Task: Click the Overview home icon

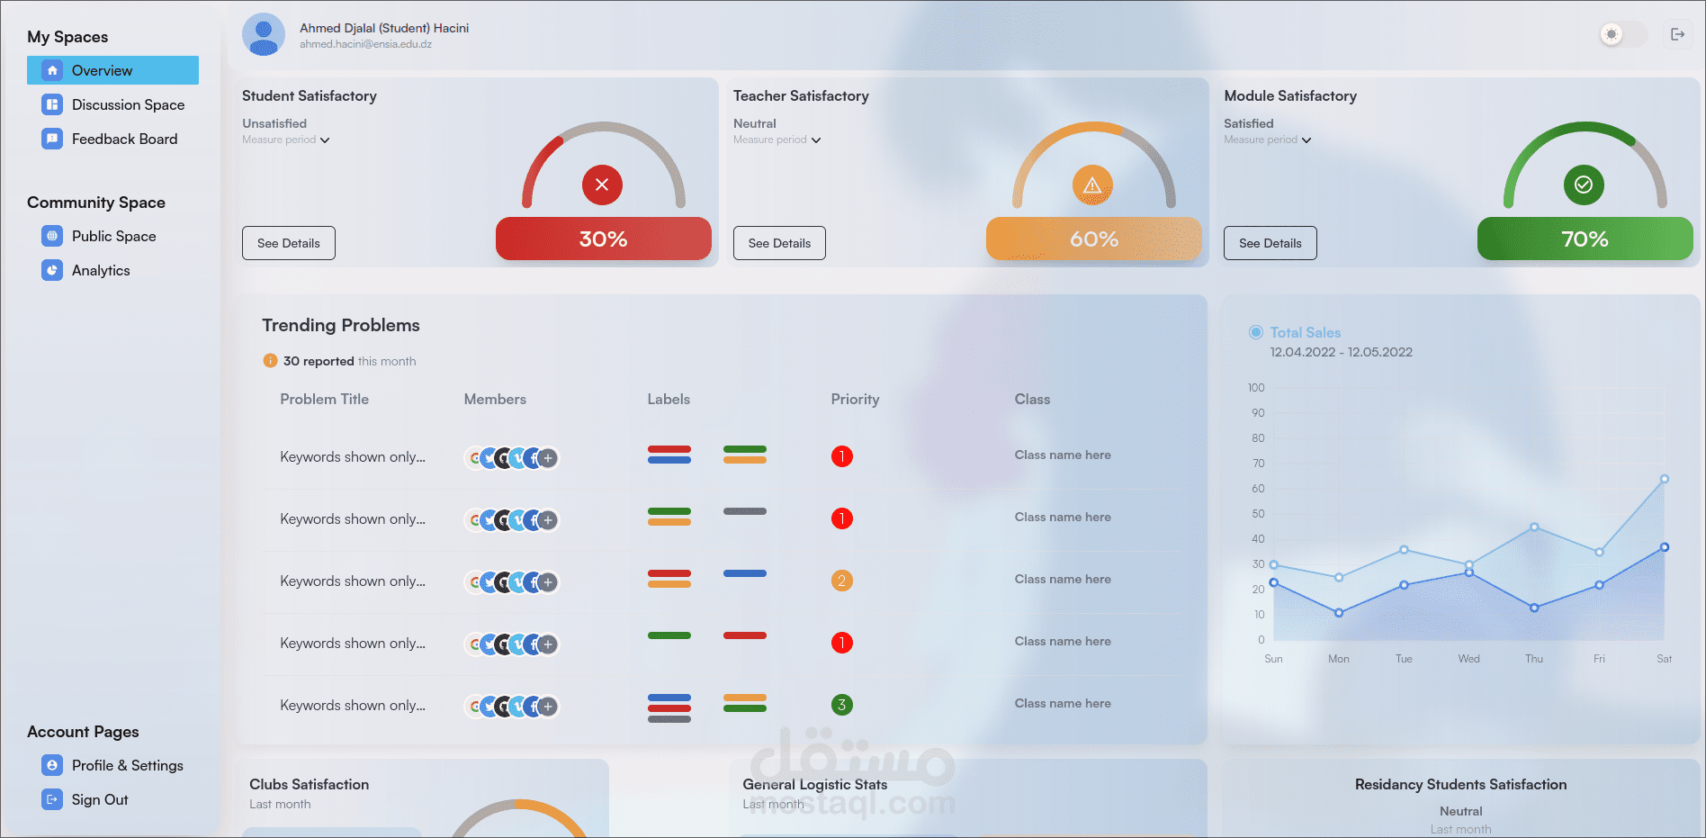Action: pyautogui.click(x=52, y=70)
